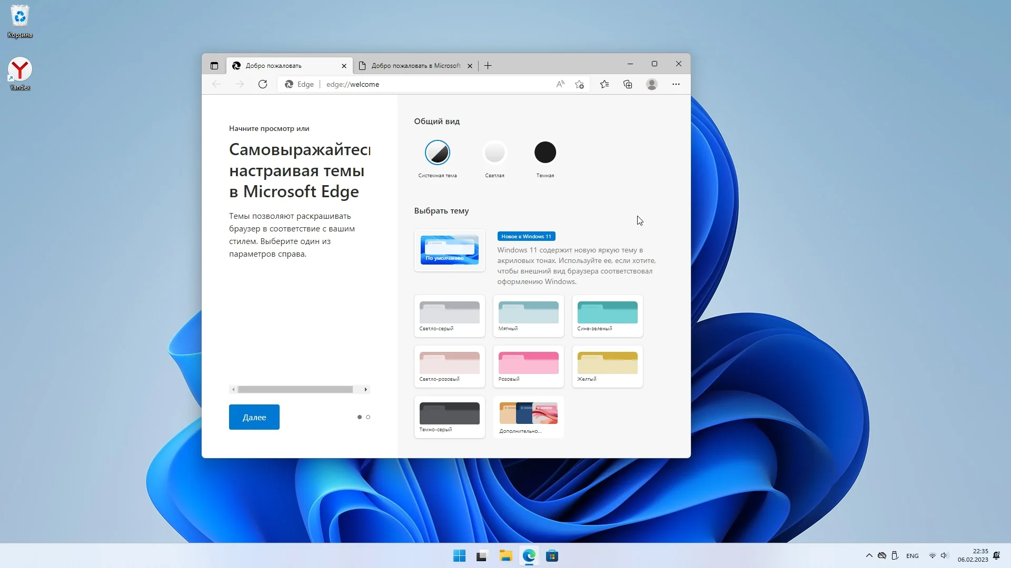Viewport: 1011px width, 568px height.
Task: Select the Системная тема appearance option
Action: 437,153
